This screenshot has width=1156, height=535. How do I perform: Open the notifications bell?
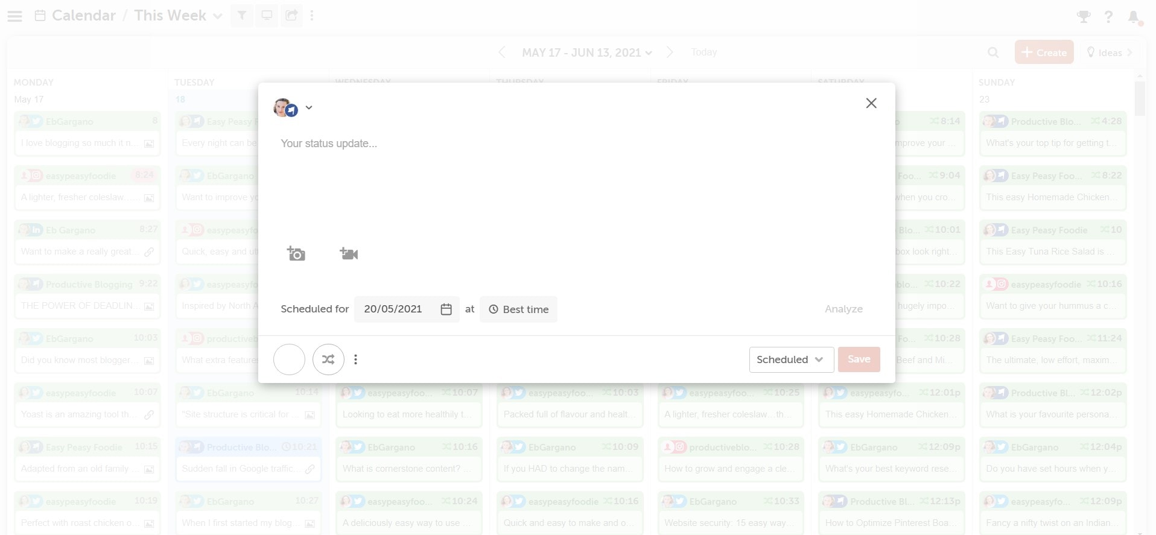[x=1134, y=17]
